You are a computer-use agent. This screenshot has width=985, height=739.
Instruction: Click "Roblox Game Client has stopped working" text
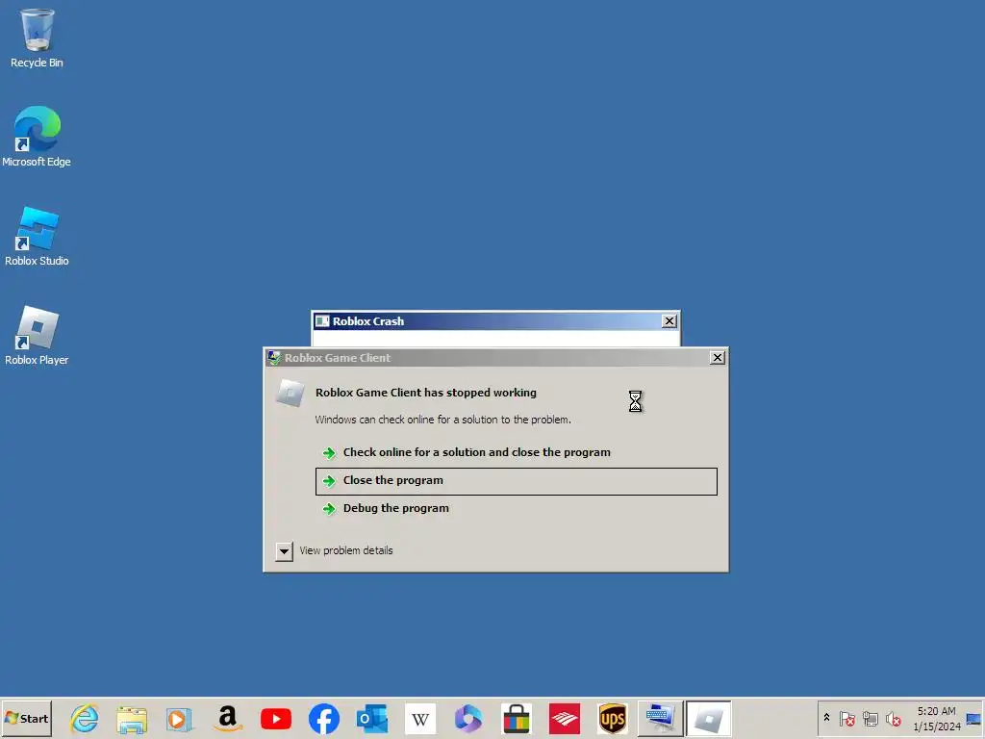(426, 393)
